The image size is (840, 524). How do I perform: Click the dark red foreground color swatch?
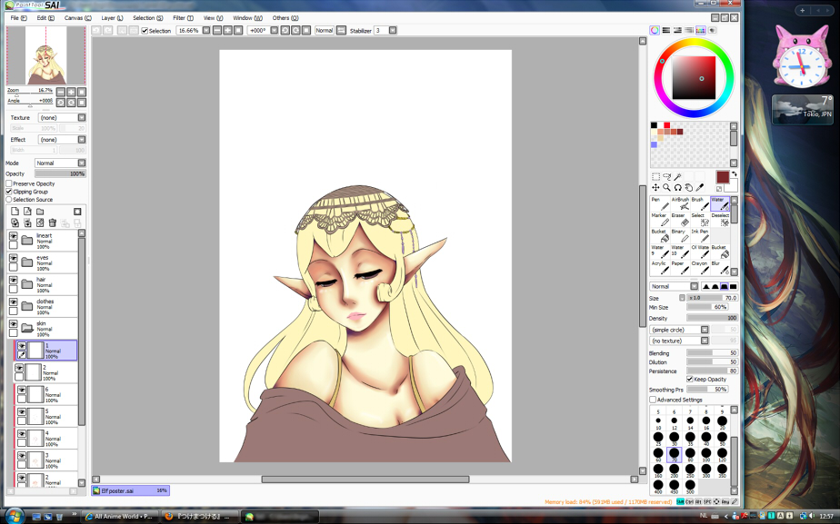(722, 178)
